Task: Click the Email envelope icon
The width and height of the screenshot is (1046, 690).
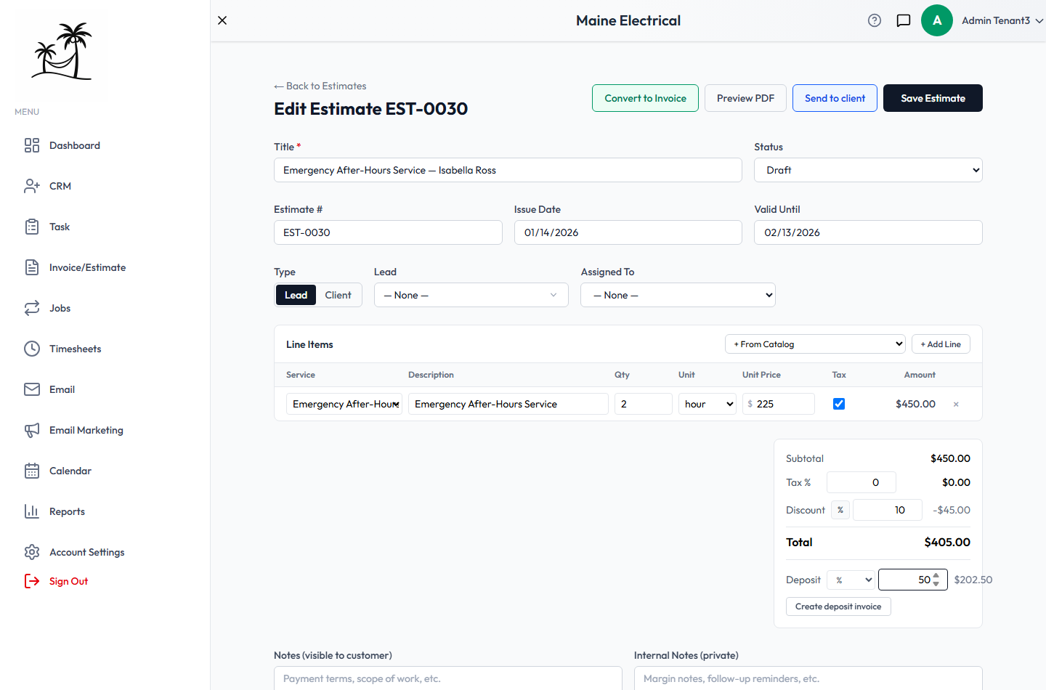Action: [32, 389]
